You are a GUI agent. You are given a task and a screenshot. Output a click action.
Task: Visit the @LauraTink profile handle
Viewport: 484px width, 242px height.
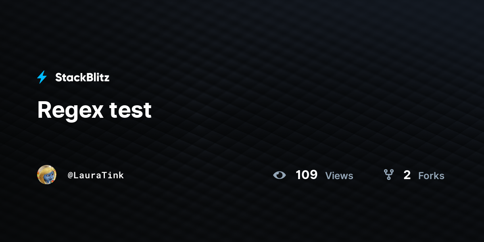(x=96, y=175)
